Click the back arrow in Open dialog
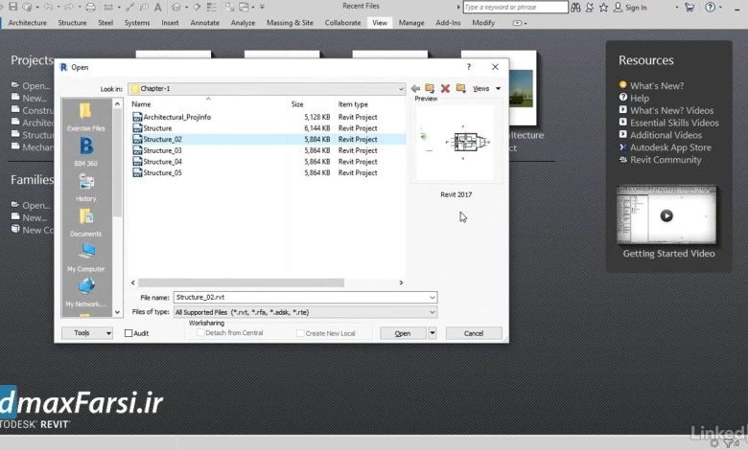Screen dimensions: 748x450 point(415,88)
